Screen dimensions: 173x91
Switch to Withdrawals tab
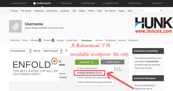110,40
